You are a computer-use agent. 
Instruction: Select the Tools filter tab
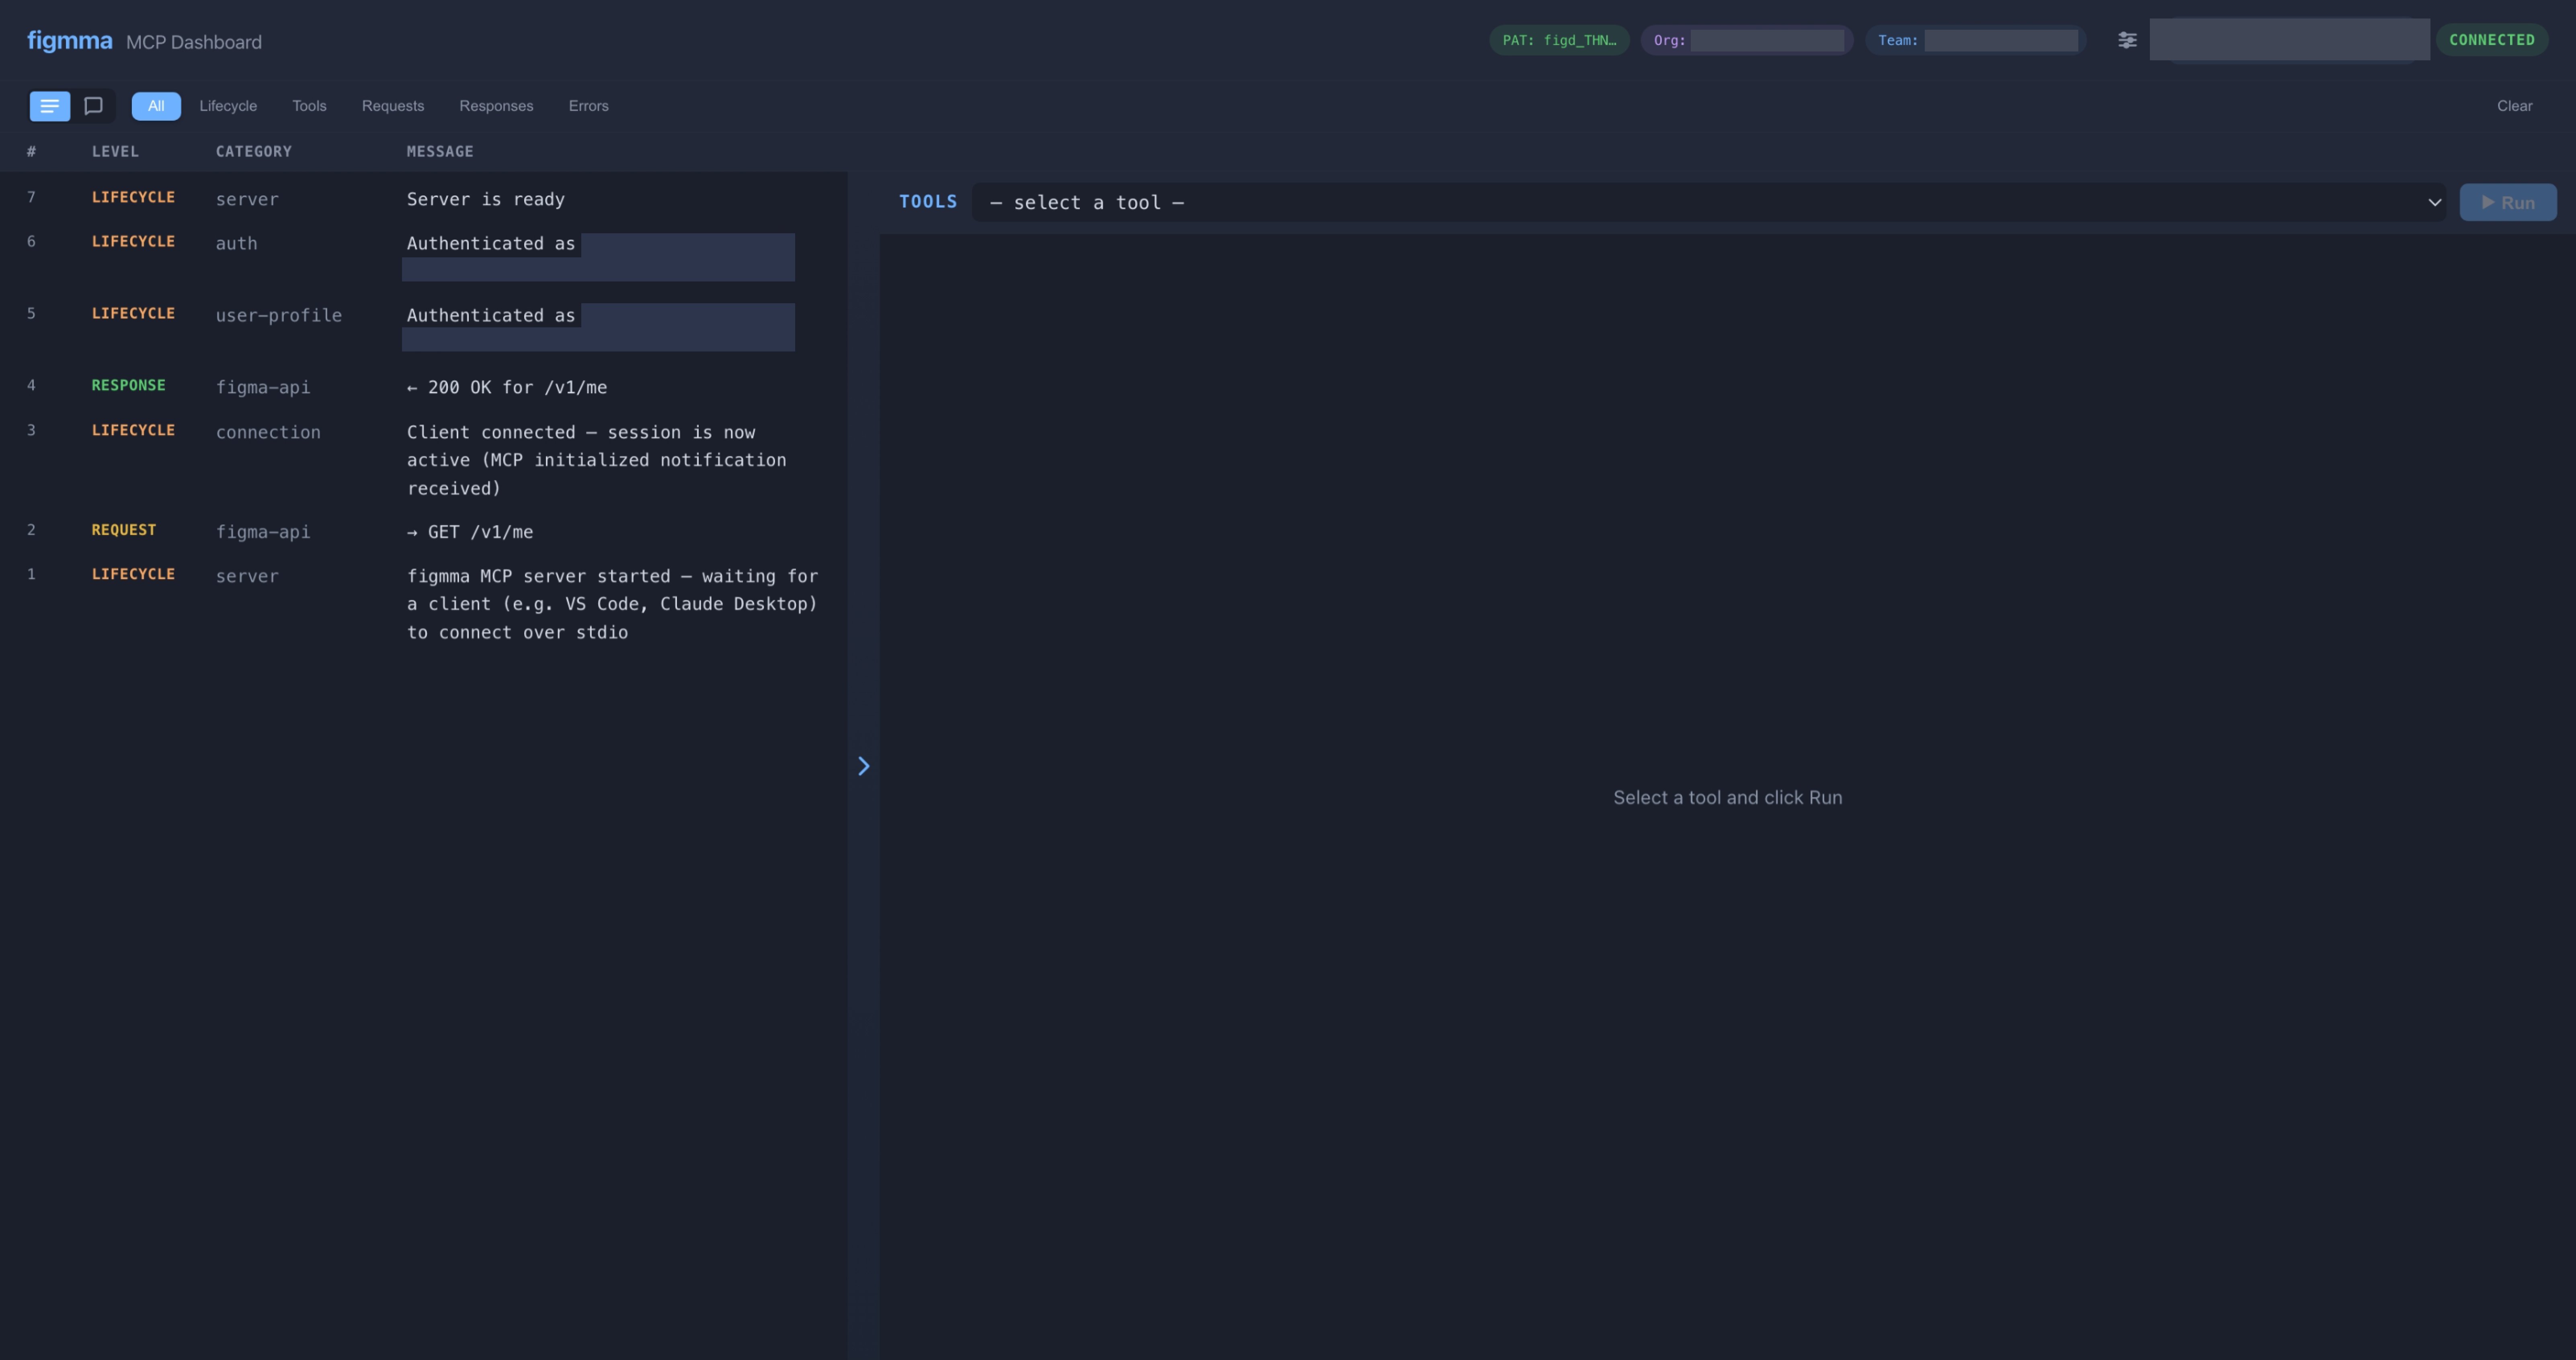[x=309, y=106]
